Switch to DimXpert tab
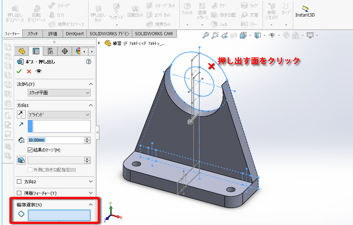 (x=75, y=34)
